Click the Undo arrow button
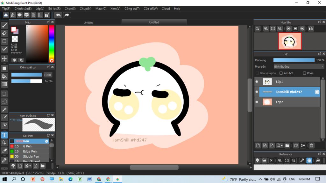The image size is (326, 183). (58, 15)
